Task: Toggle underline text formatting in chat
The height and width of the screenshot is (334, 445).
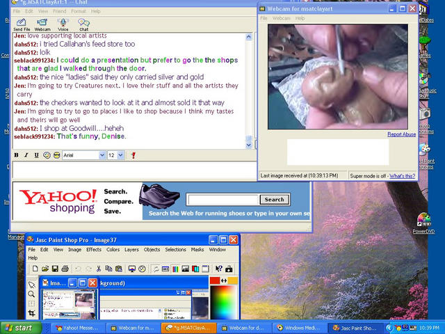Action: point(36,155)
